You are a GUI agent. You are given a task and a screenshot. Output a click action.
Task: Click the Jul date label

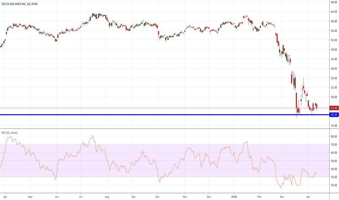click(81, 197)
